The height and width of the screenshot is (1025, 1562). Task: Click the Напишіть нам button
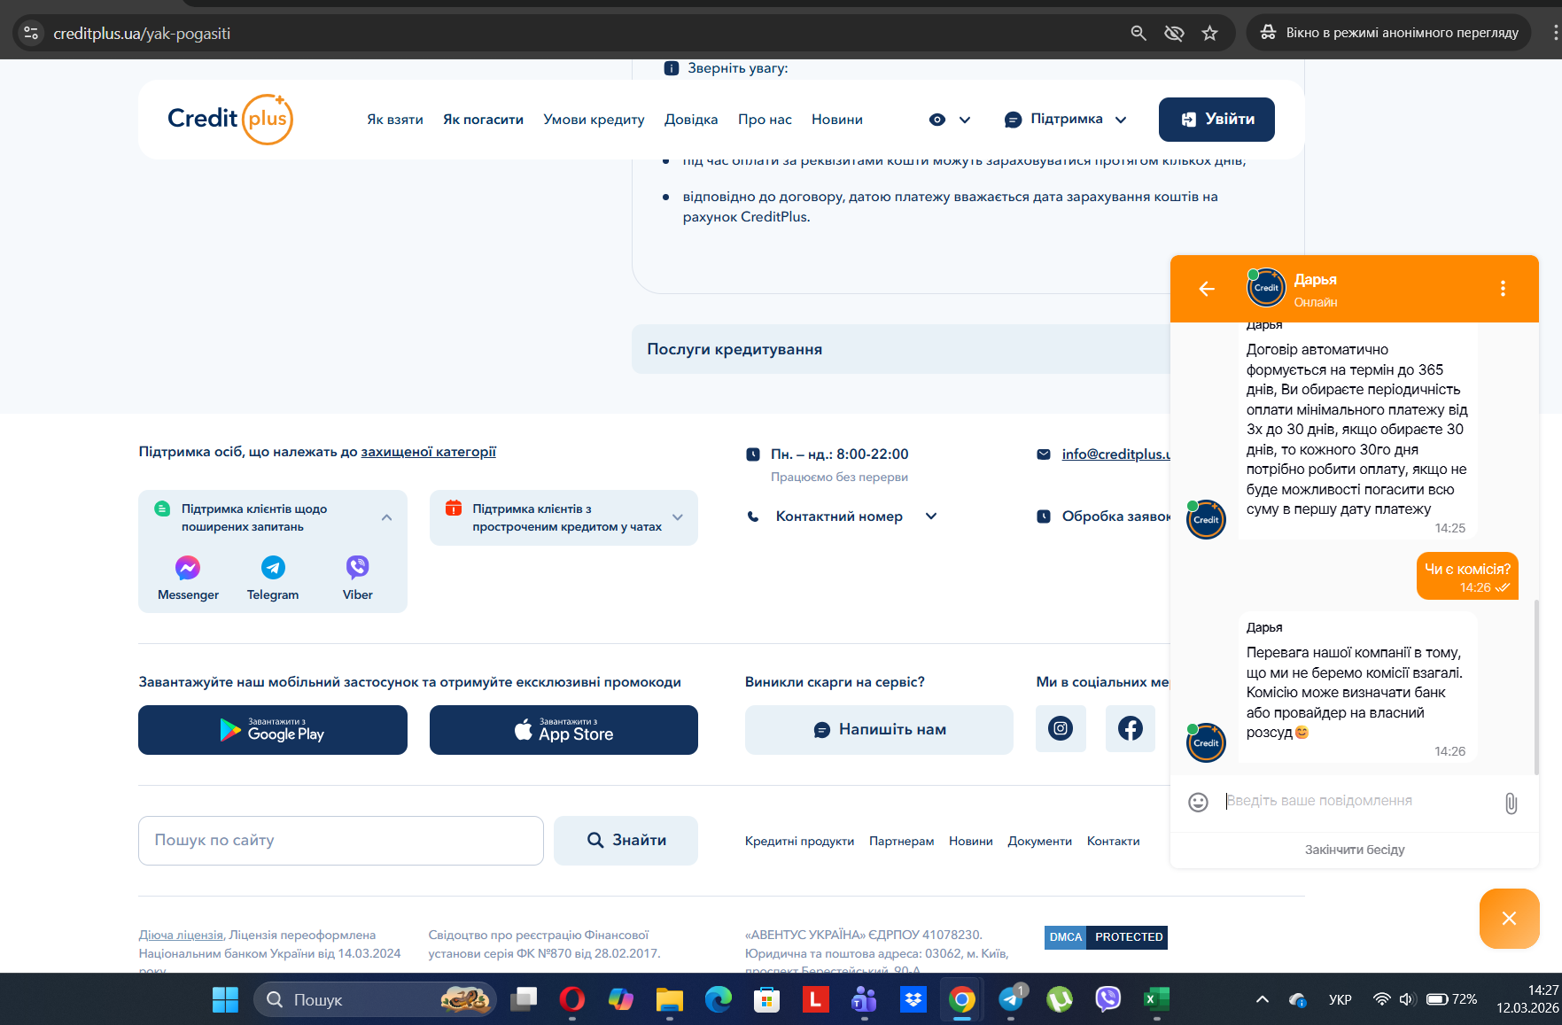pyautogui.click(x=879, y=730)
